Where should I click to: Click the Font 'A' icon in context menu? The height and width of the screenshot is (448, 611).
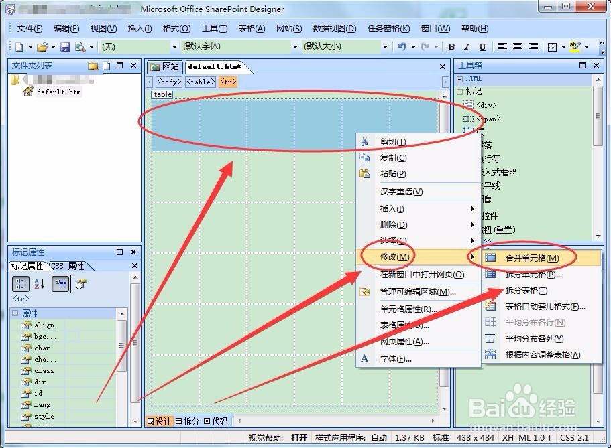click(364, 358)
